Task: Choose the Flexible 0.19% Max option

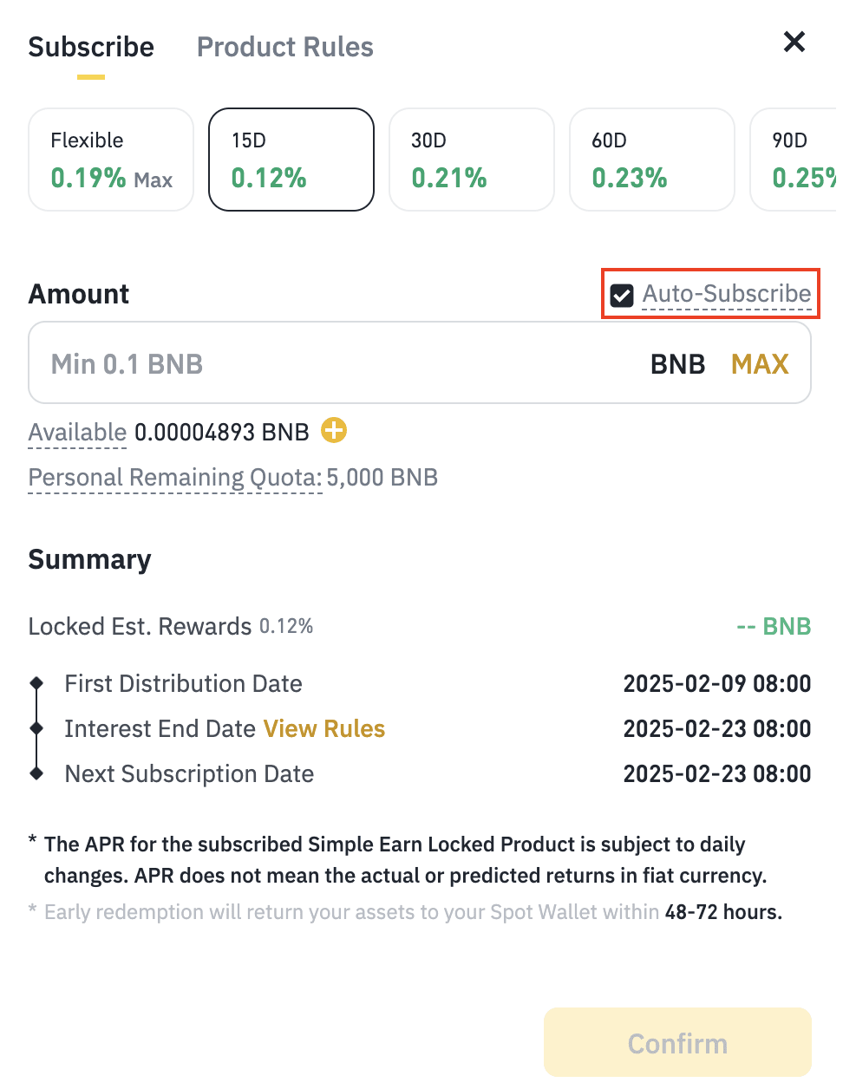Action: 111,160
